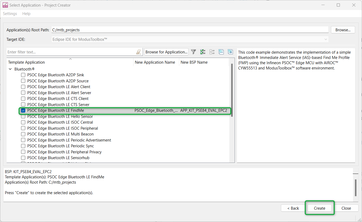The width and height of the screenshot is (362, 222).
Task: Click the Project Creator title bar icon
Action: [5, 5]
